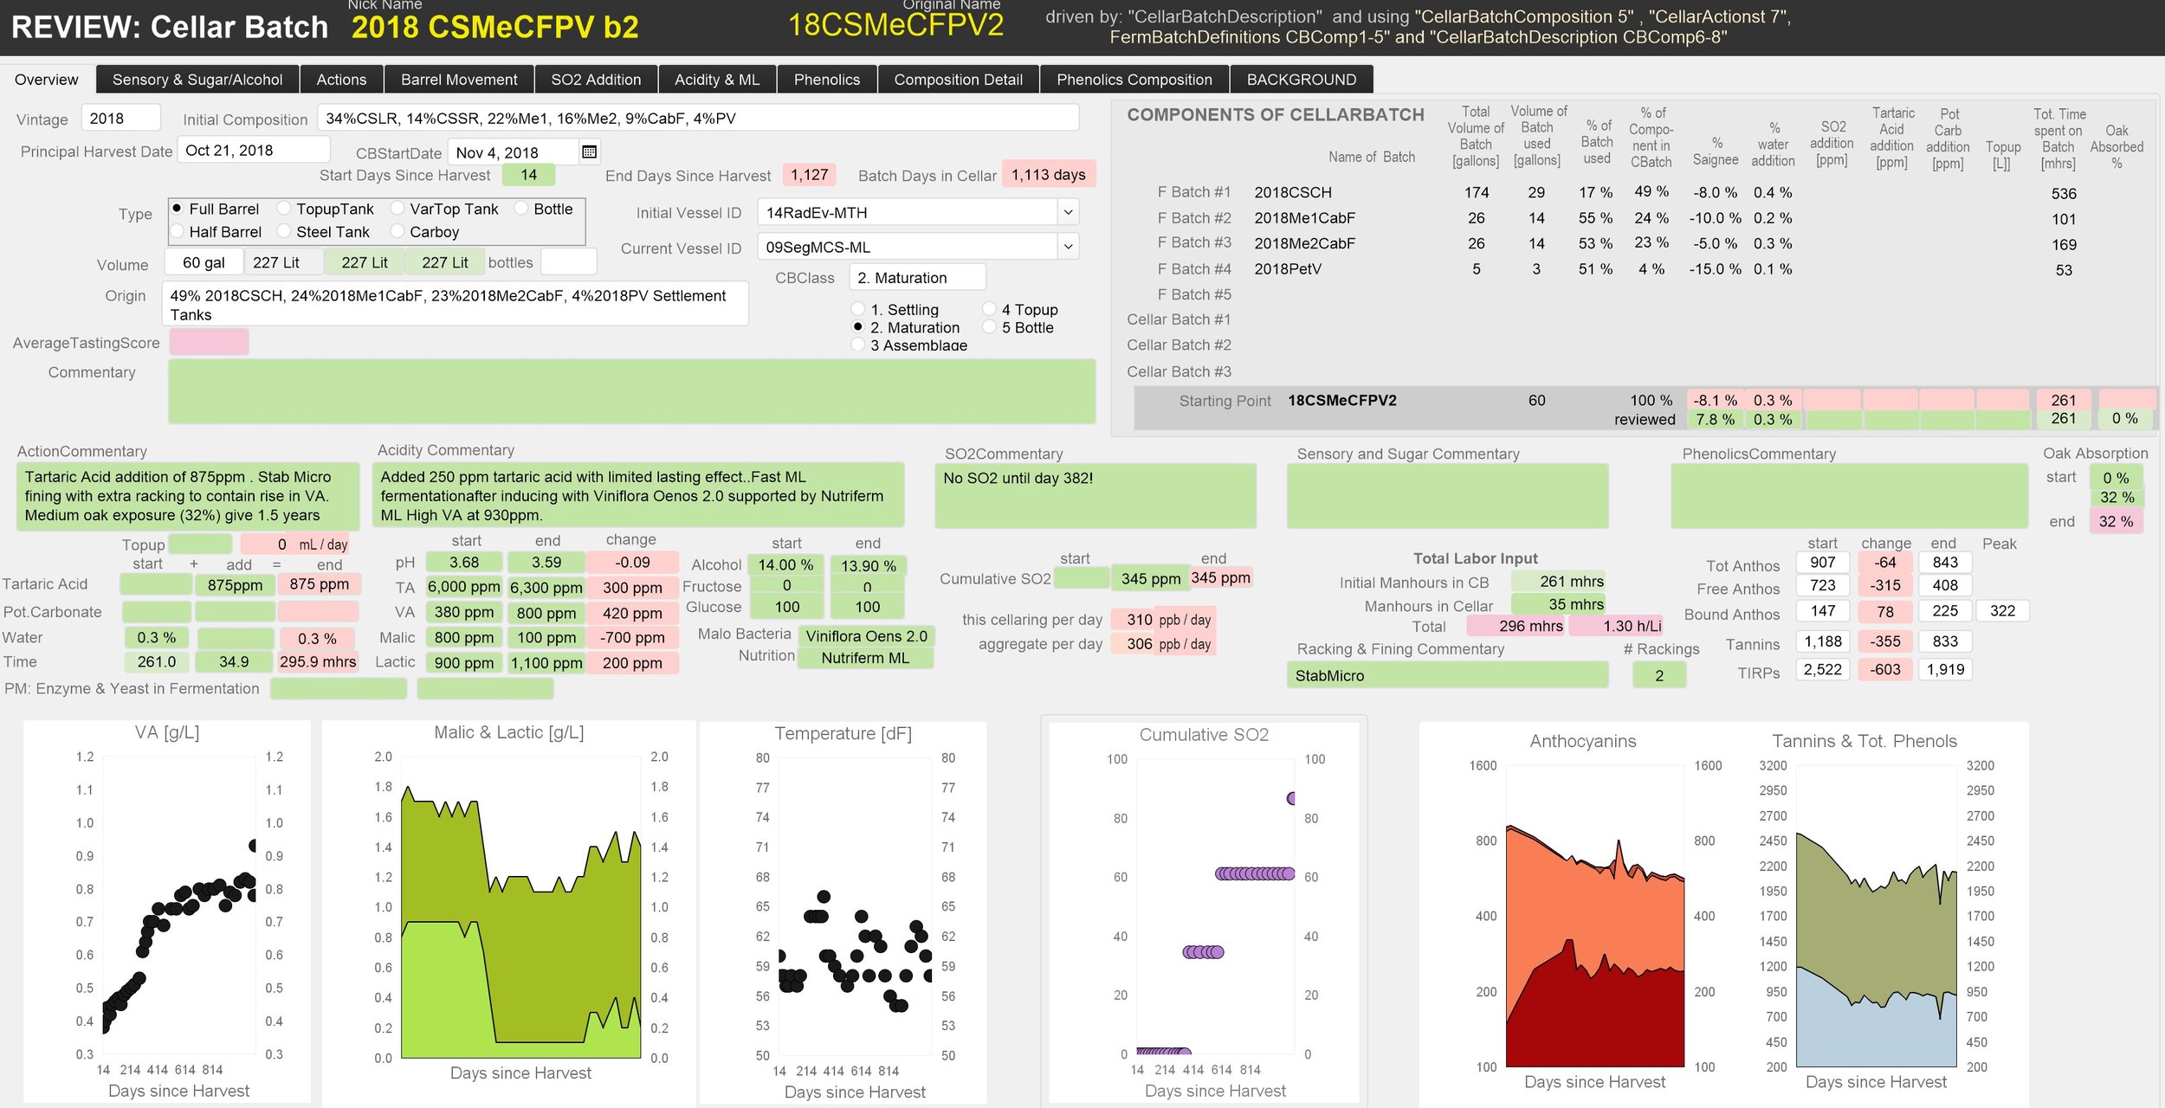Edit the Origin text field
This screenshot has width=2165, height=1108.
pos(456,305)
